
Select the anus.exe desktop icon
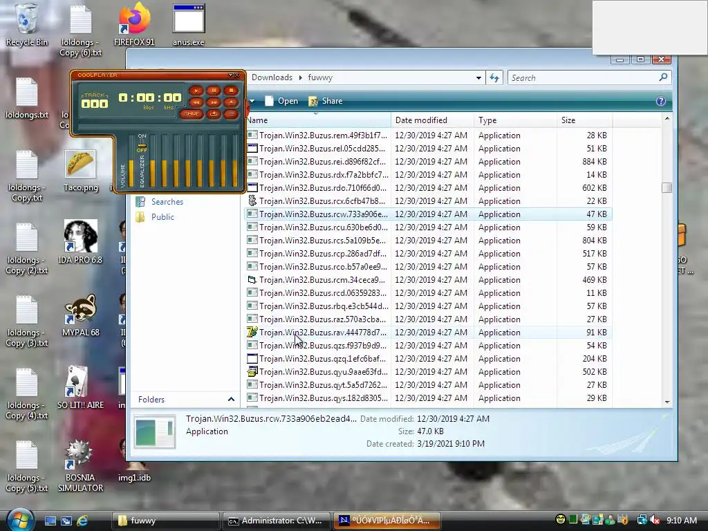[189, 26]
